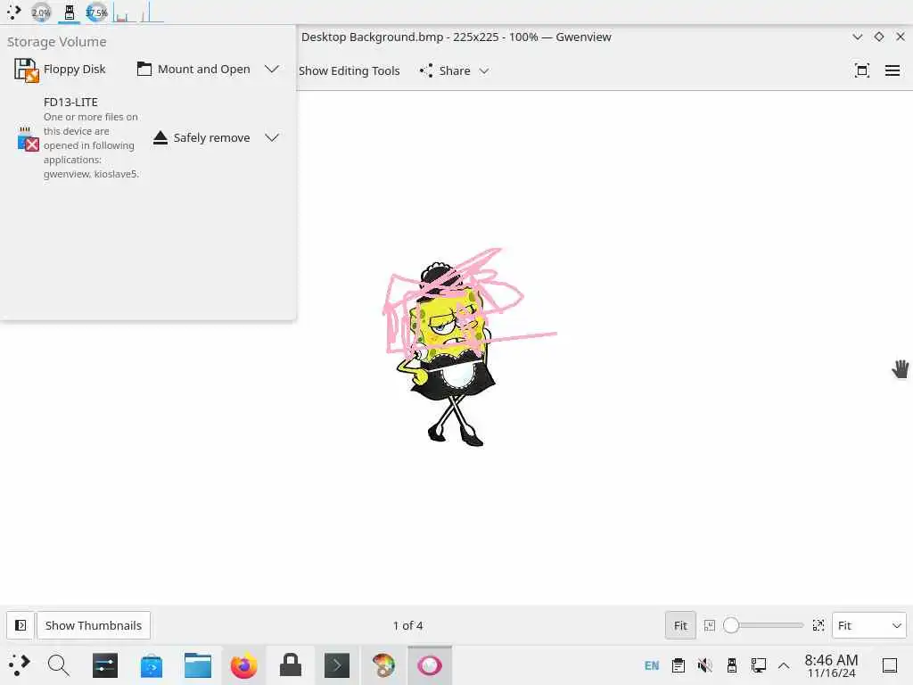Open System Settings from the taskbar
The image size is (913, 685).
(105, 665)
